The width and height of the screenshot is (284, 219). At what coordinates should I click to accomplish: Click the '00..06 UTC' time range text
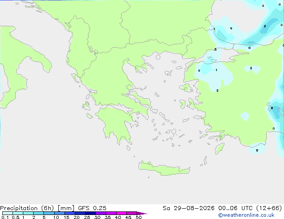[x=235, y=208]
